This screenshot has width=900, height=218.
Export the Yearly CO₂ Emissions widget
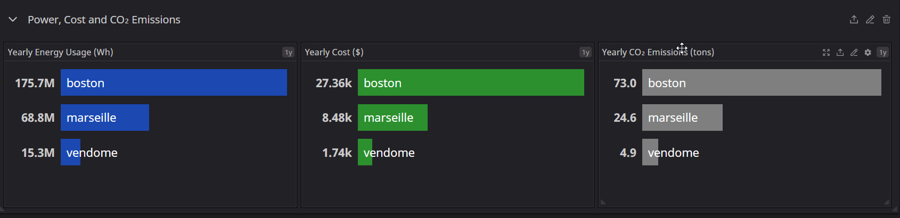[840, 52]
